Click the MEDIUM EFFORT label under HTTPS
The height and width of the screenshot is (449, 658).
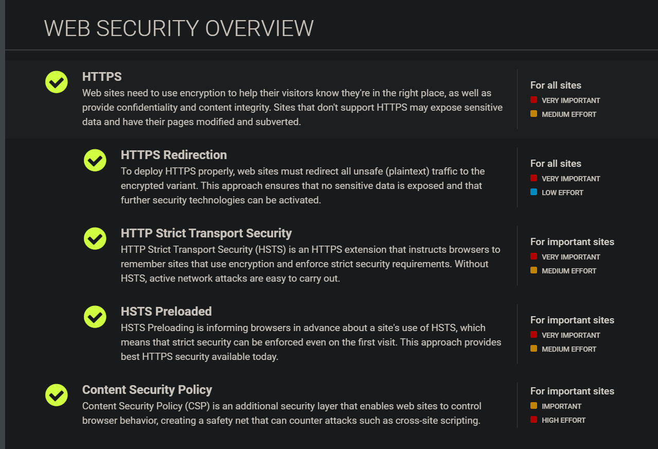(569, 114)
